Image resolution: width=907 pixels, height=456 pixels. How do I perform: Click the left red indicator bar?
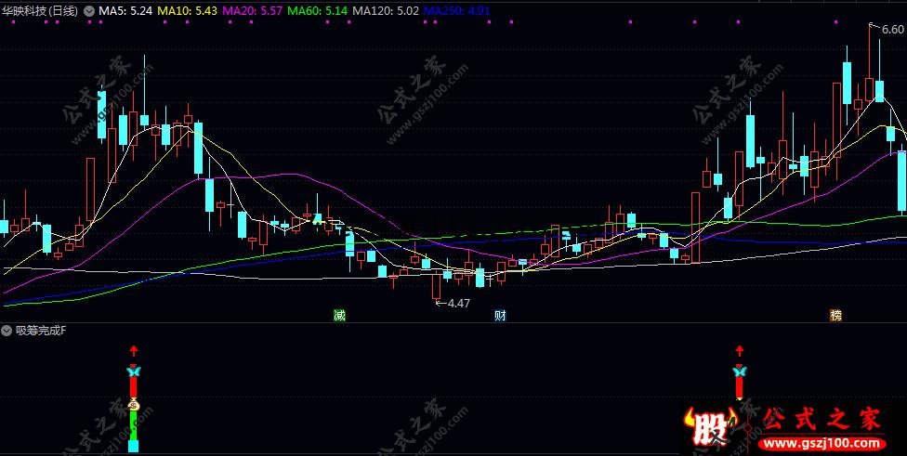[134, 387]
